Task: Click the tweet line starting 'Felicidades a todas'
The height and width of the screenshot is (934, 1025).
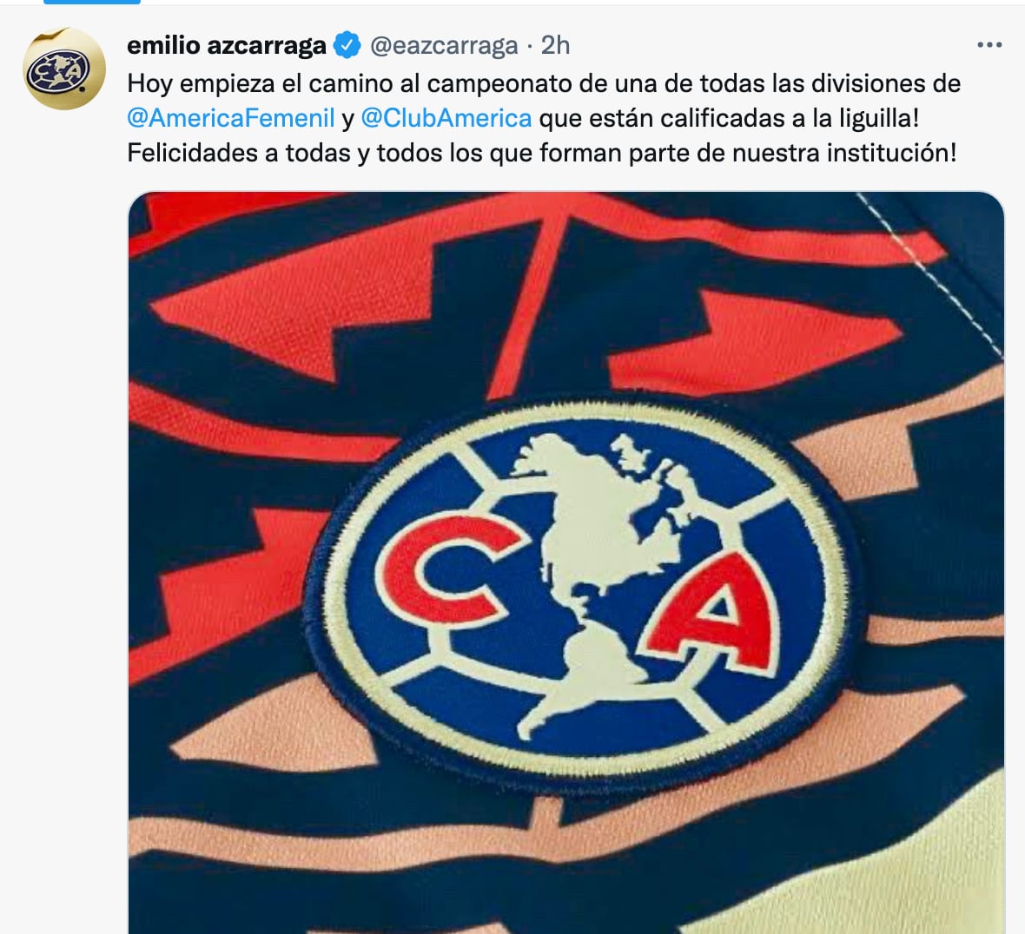Action: 542,153
